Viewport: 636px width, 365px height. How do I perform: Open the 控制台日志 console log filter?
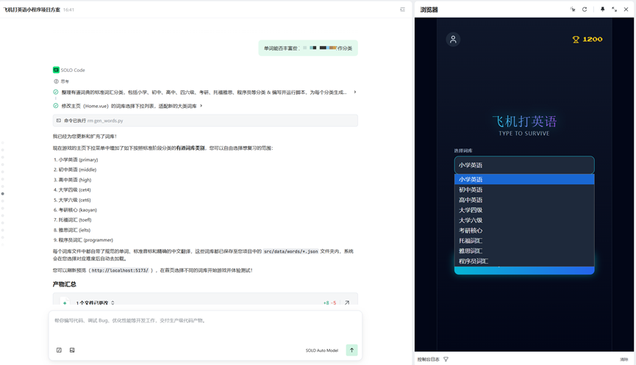coord(446,359)
